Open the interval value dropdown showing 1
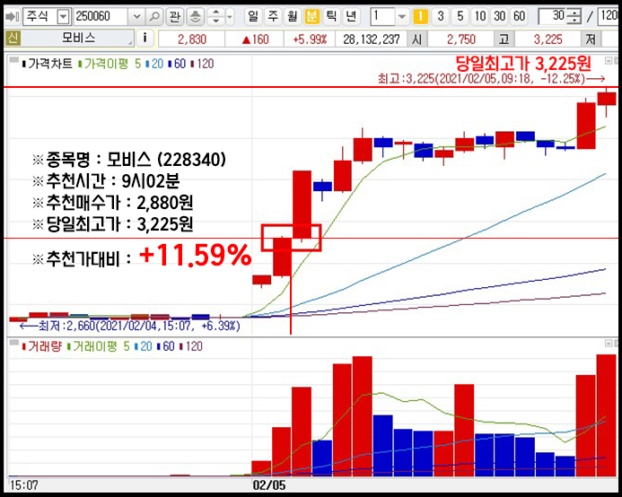The width and height of the screenshot is (622, 497). point(402,17)
